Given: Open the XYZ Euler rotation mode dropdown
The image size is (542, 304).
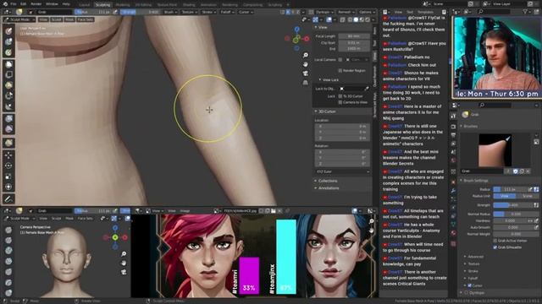Looking at the screenshot, I should (342, 171).
